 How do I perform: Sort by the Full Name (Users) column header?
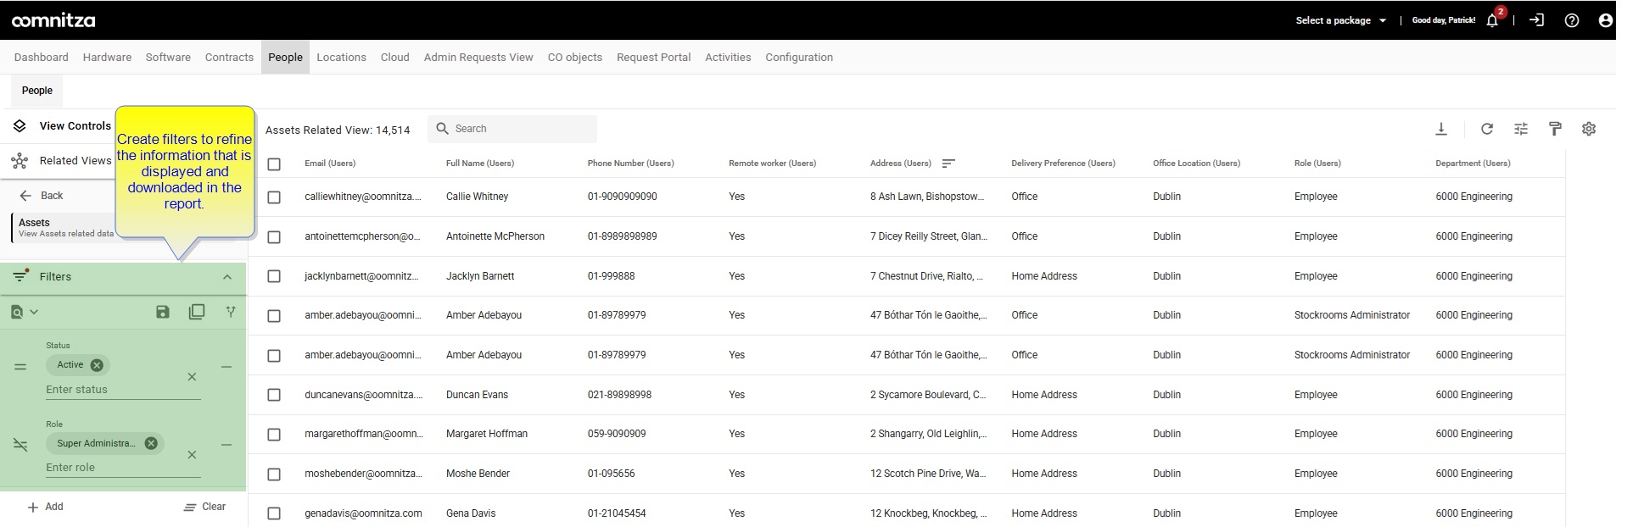[480, 164]
